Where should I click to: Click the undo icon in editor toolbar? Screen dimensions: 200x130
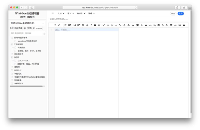pyautogui.click(x=55, y=25)
